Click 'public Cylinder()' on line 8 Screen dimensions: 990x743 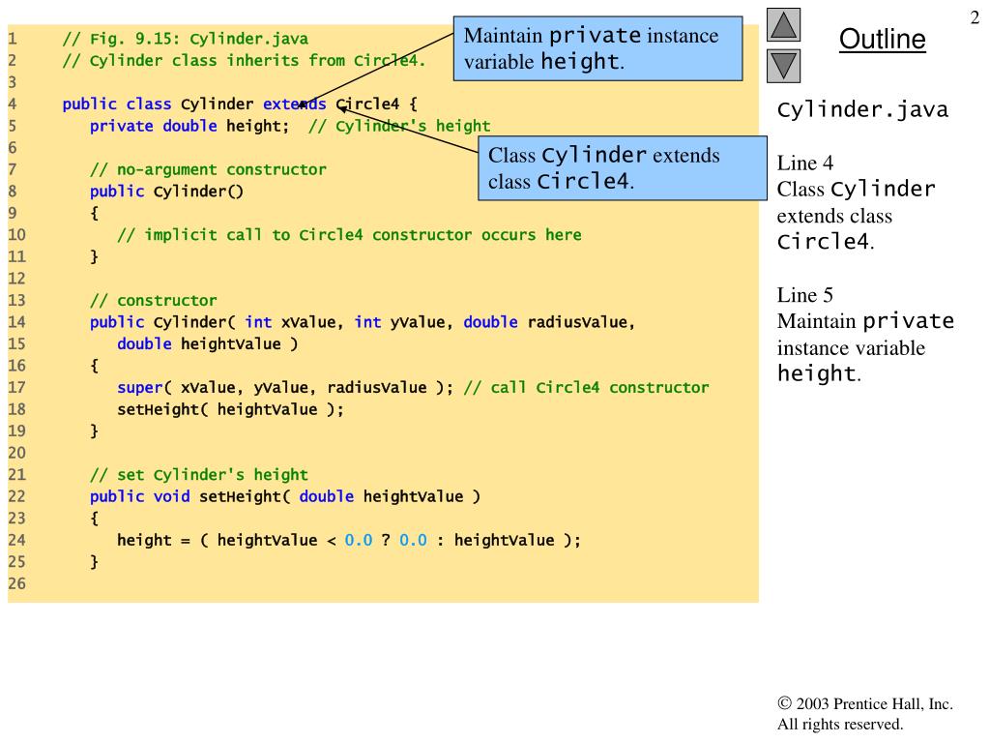(x=166, y=192)
